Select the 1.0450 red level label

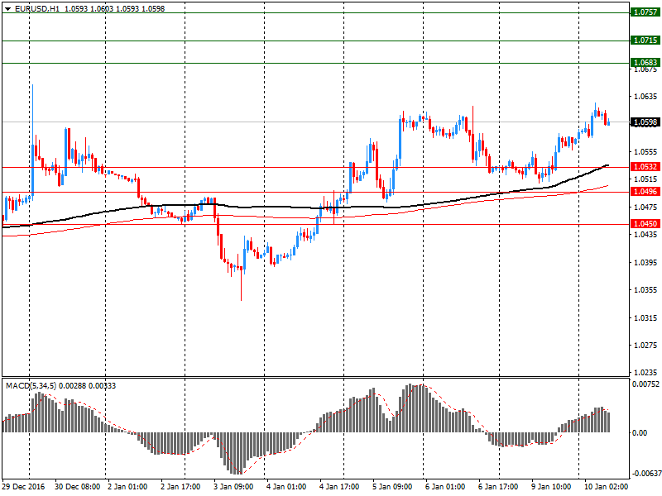click(645, 223)
